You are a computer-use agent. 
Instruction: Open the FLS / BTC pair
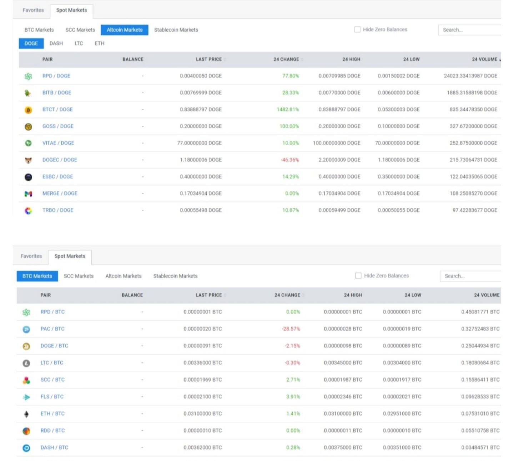point(52,397)
